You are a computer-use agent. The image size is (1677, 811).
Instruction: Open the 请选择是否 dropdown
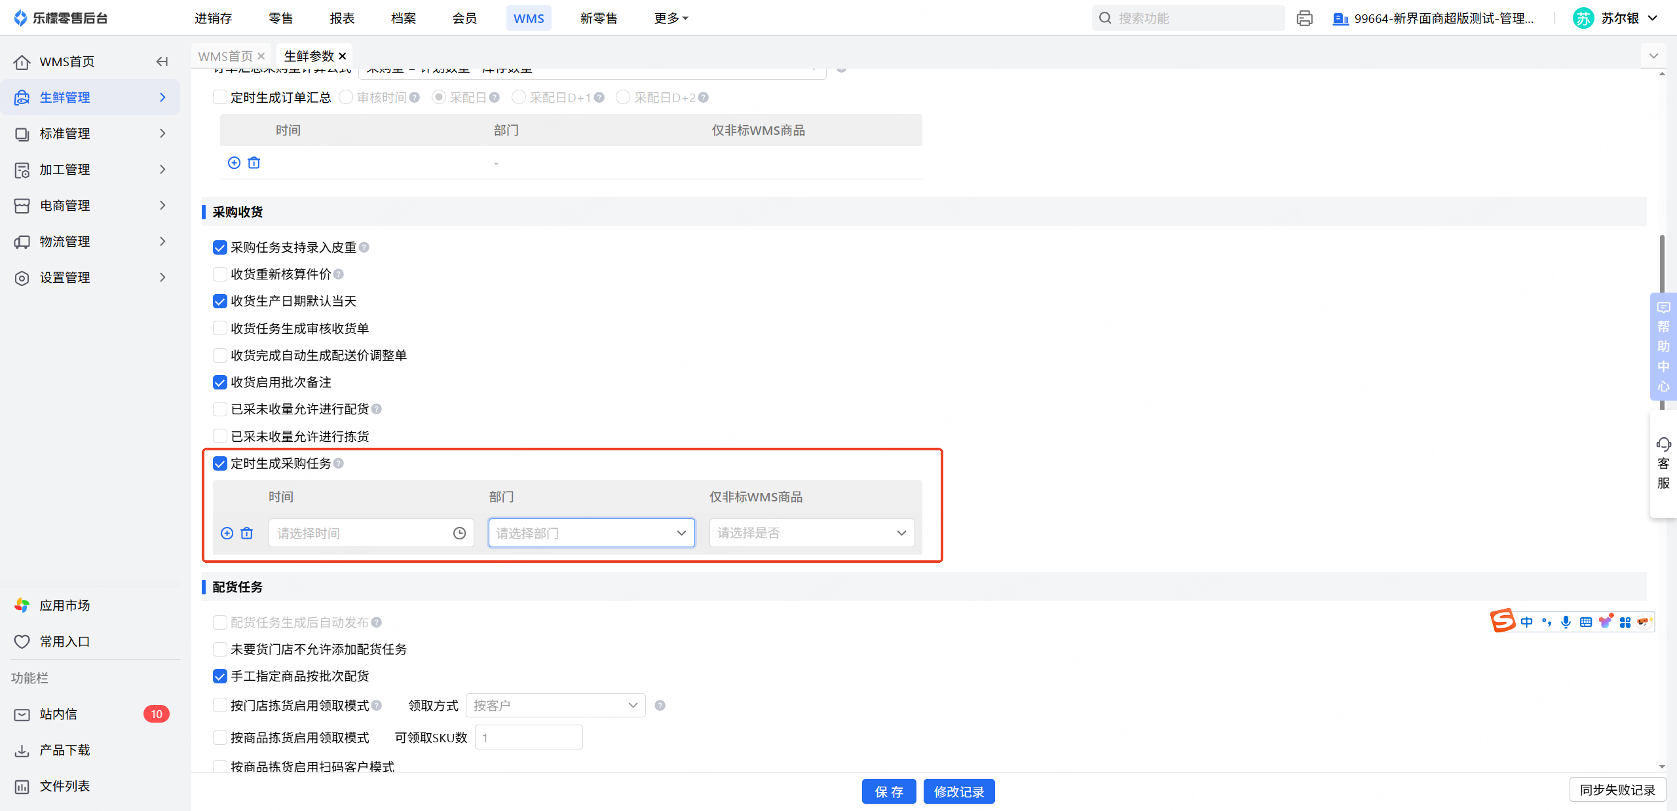(x=811, y=533)
